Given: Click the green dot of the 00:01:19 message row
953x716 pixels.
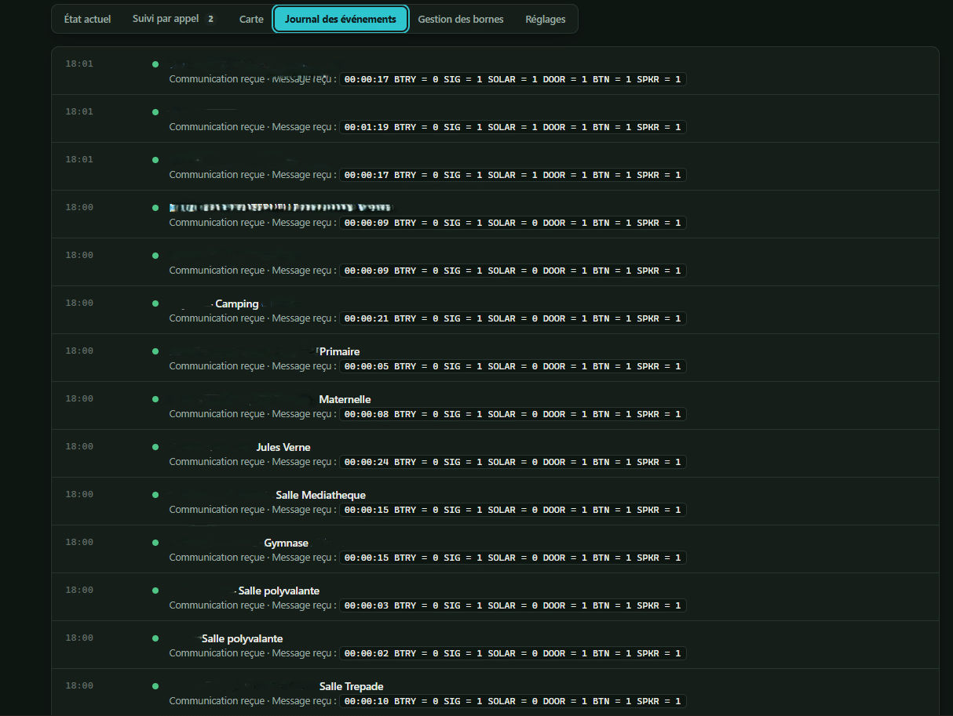Looking at the screenshot, I should (x=155, y=112).
